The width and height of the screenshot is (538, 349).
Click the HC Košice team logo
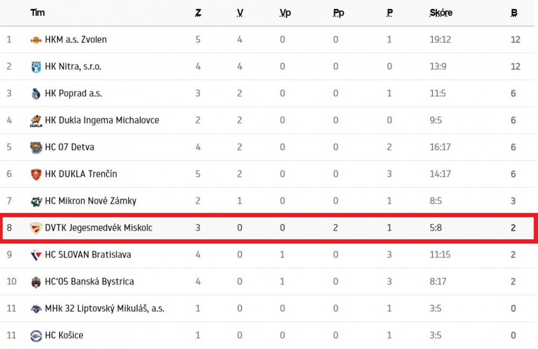[36, 336]
